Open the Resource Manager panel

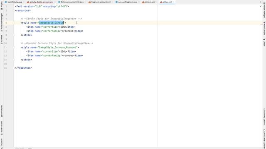coord(2,22)
